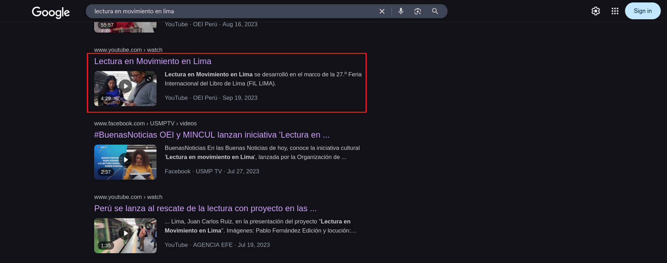Image resolution: width=667 pixels, height=263 pixels.
Task: Open search by image camera icon
Action: [418, 11]
